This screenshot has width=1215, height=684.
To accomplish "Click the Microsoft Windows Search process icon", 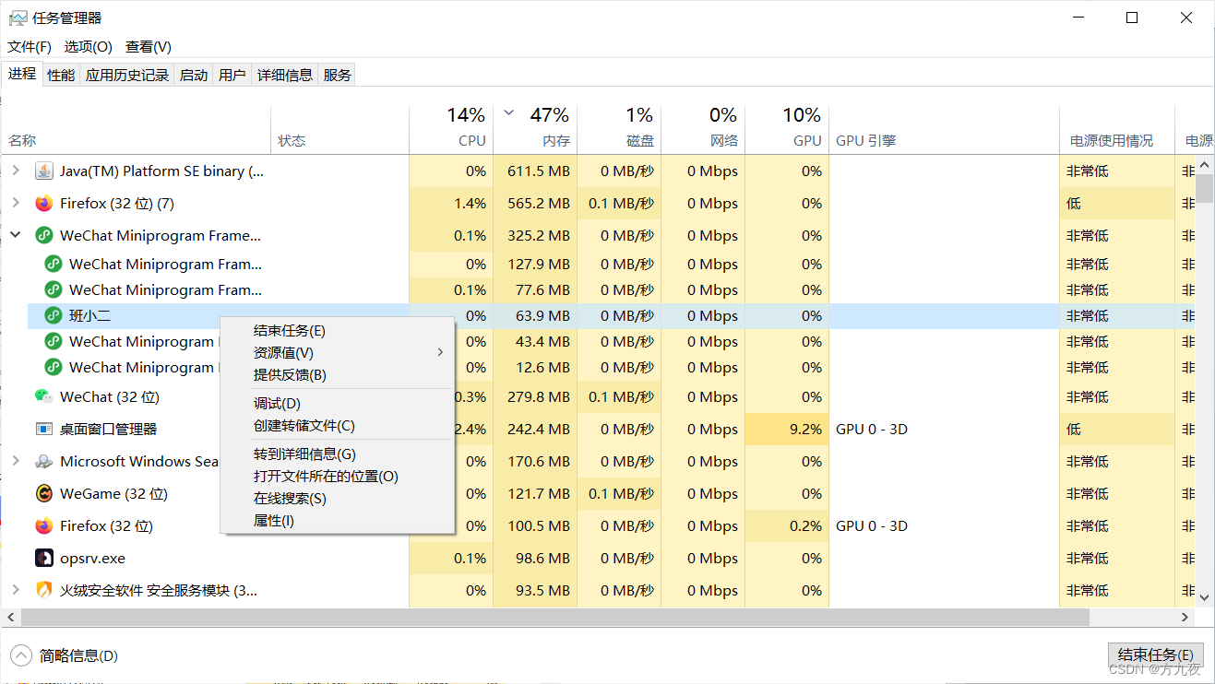I will (44, 462).
